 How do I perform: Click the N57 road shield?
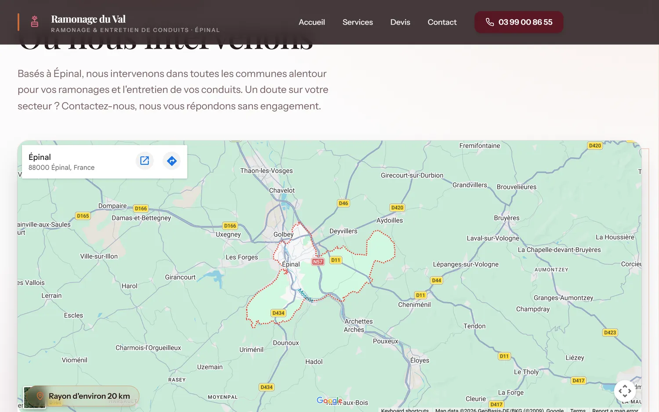tap(318, 262)
